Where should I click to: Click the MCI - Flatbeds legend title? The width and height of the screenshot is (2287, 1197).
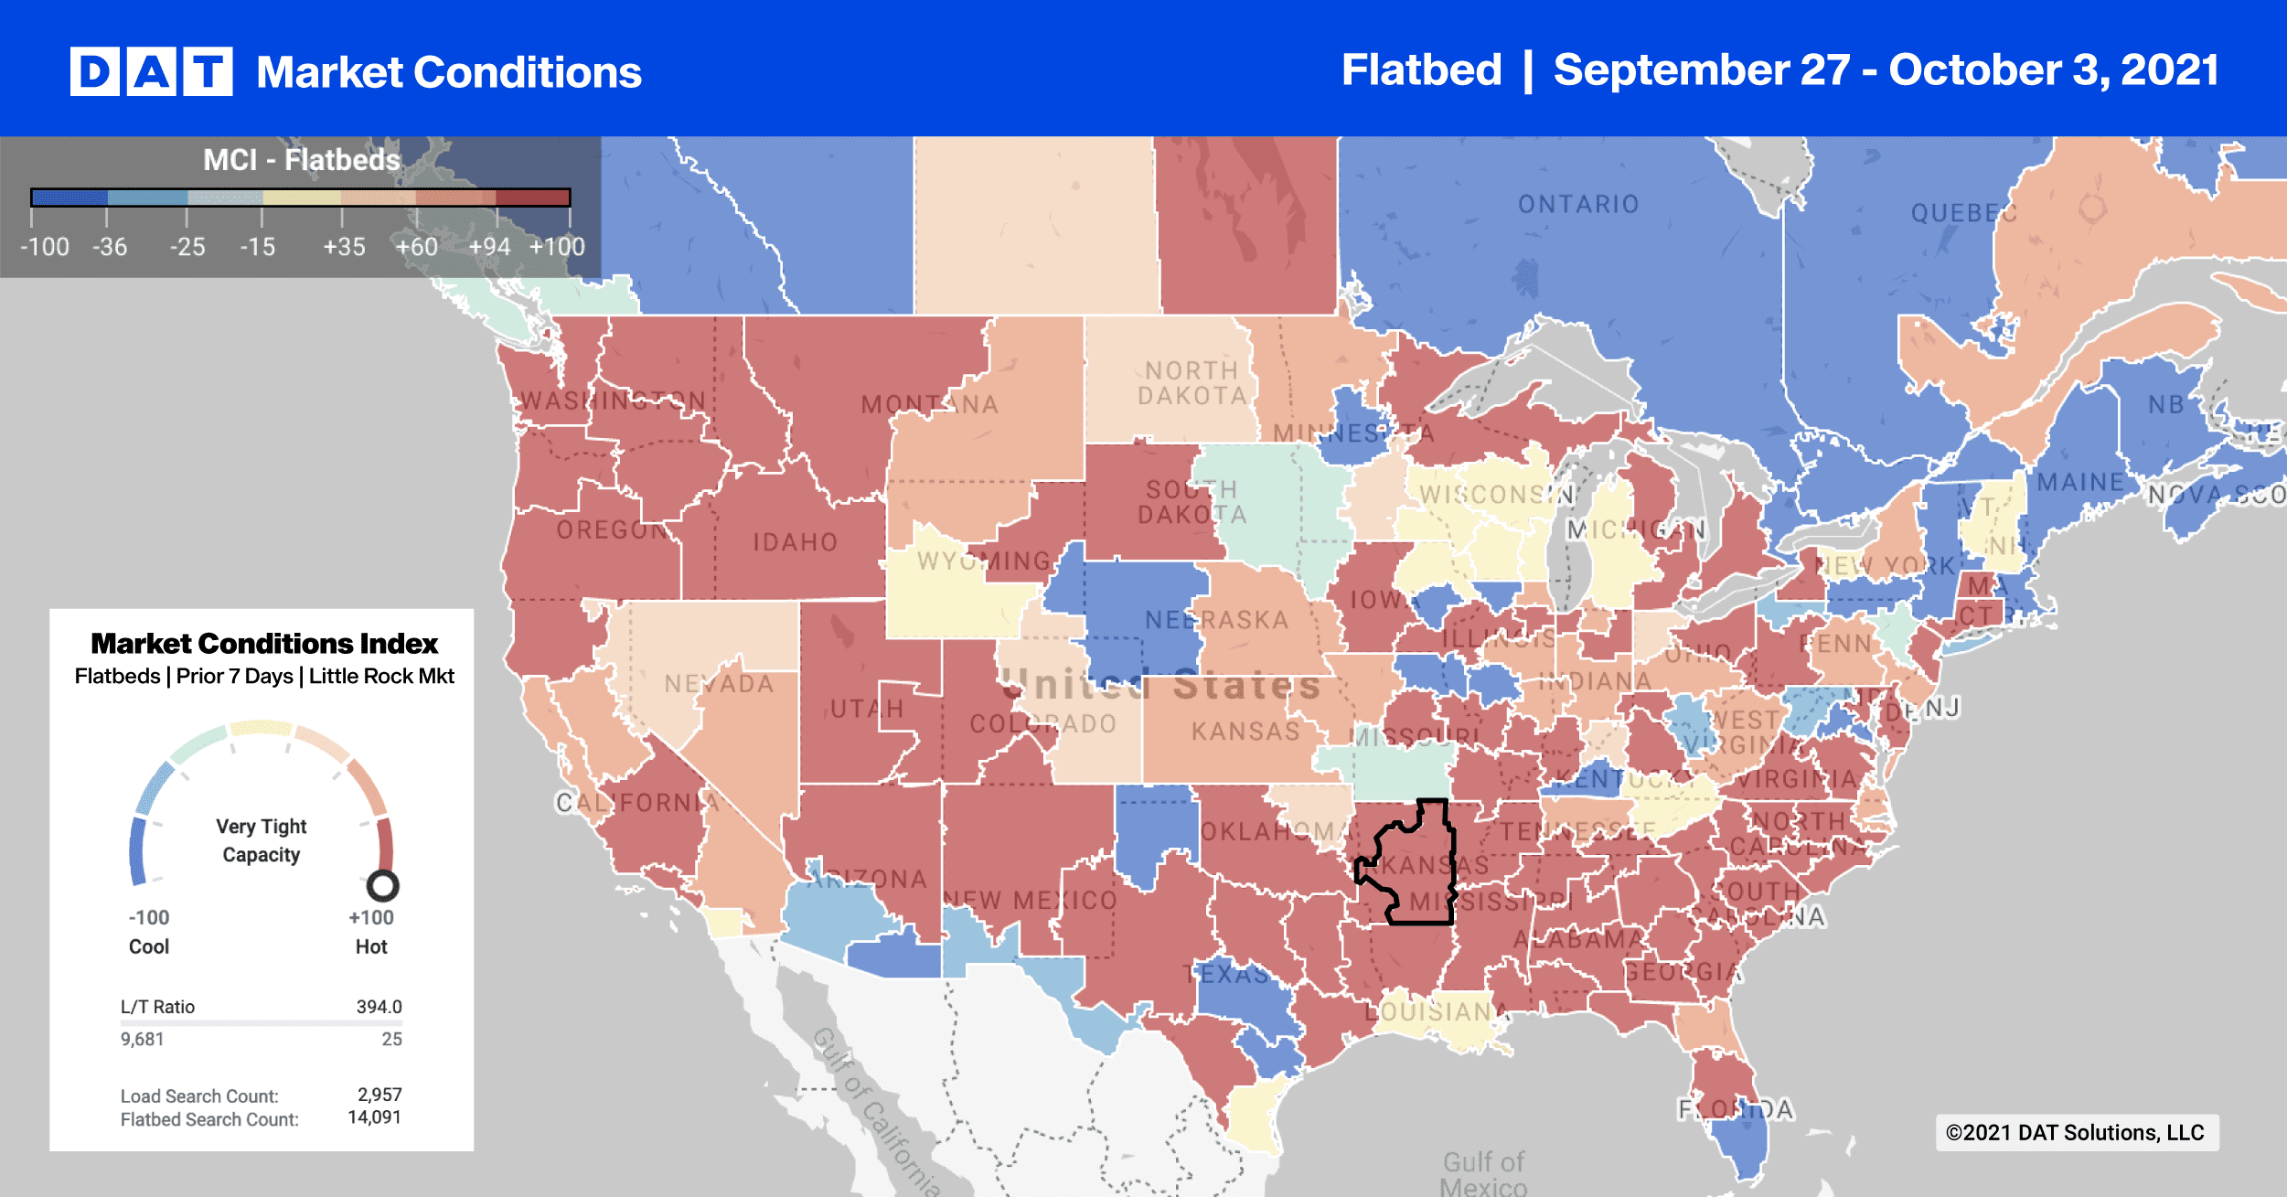pyautogui.click(x=301, y=160)
